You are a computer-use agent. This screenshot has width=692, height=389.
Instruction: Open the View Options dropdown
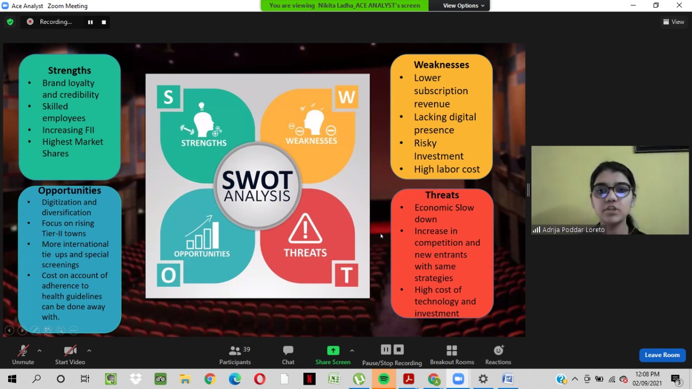click(463, 5)
